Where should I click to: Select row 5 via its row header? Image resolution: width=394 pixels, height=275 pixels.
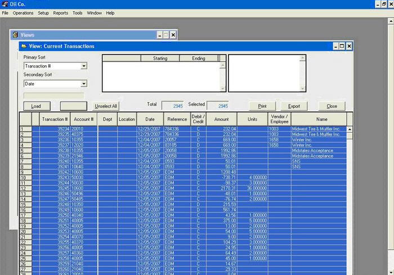26,151
